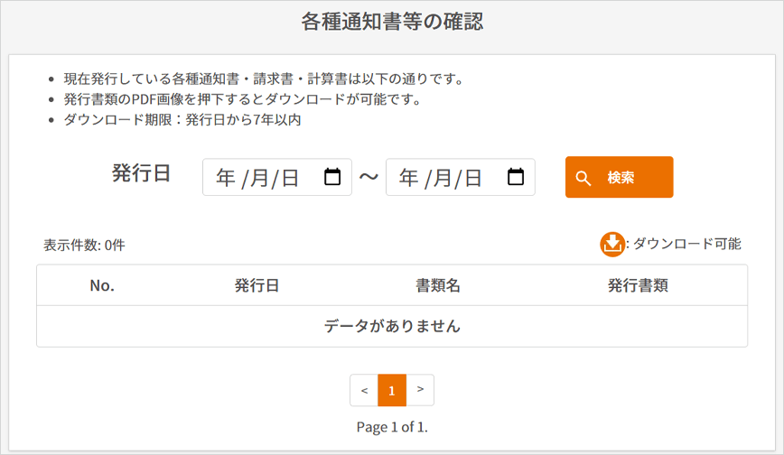Select the year field of start date
Image resolution: width=784 pixels, height=455 pixels.
[x=226, y=178]
